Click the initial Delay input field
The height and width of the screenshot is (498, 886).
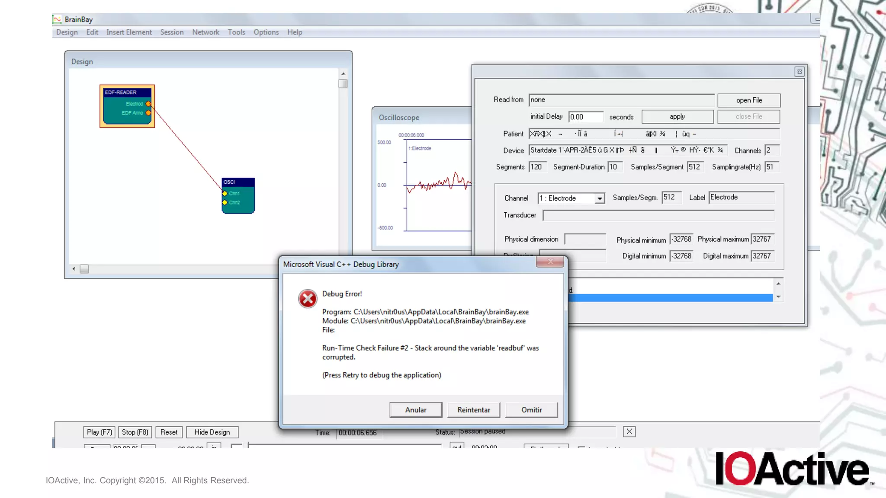pyautogui.click(x=585, y=117)
